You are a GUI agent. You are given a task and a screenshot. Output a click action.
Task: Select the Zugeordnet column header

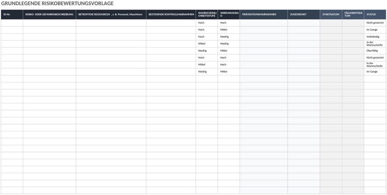(x=304, y=14)
